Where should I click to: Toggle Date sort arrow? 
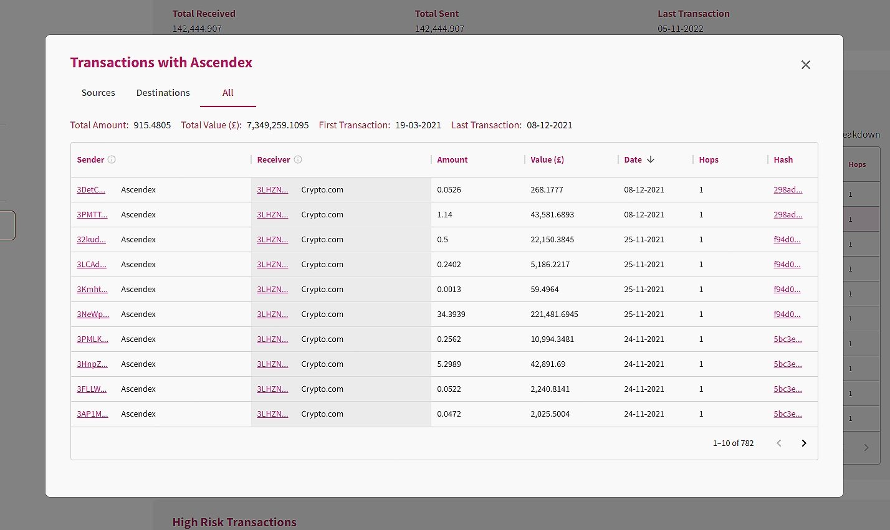pos(651,159)
